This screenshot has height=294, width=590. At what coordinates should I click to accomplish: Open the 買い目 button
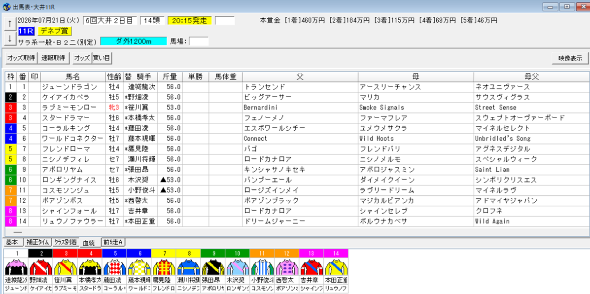click(101, 58)
